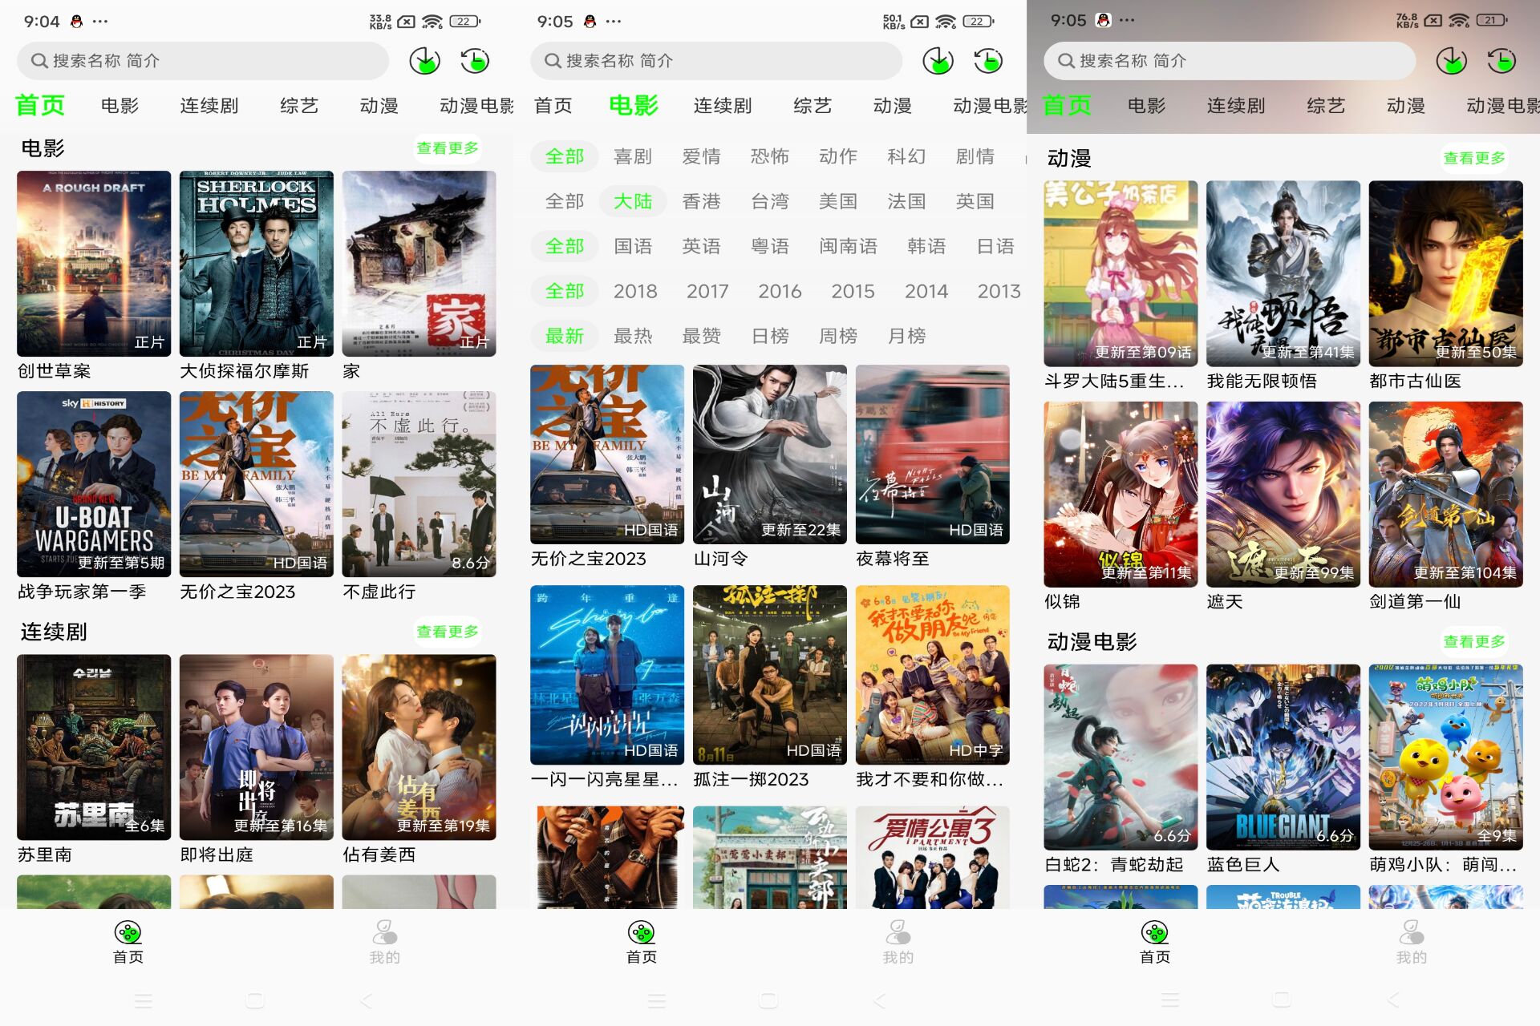The image size is (1540, 1026).
Task: Tap Android home button in middle screen
Action: (x=768, y=1000)
